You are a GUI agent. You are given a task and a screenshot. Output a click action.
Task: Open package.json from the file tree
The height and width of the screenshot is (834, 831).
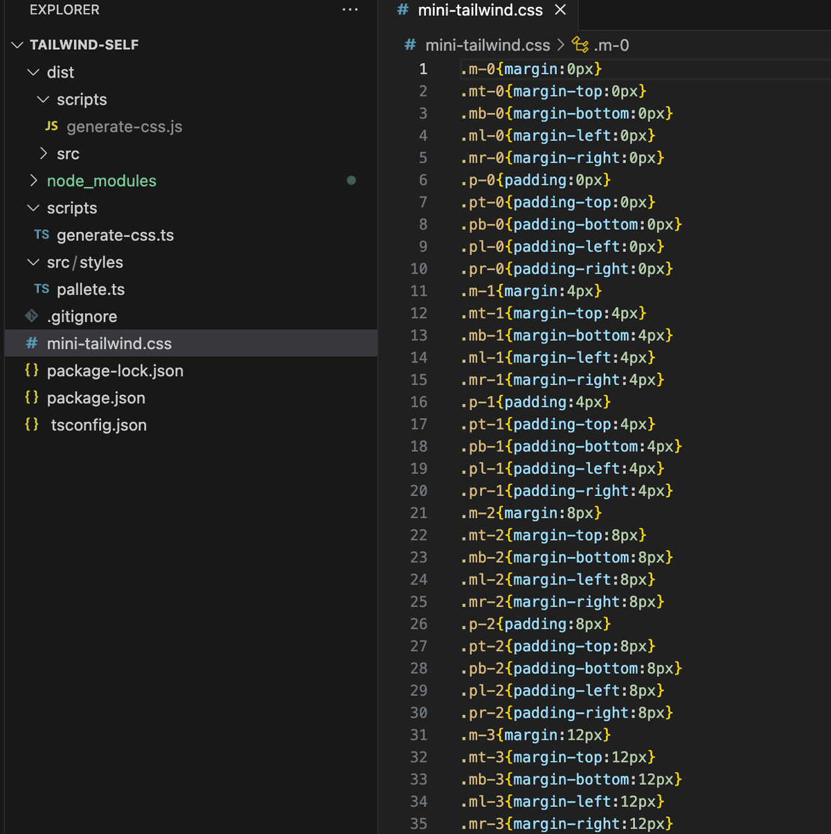tap(96, 398)
